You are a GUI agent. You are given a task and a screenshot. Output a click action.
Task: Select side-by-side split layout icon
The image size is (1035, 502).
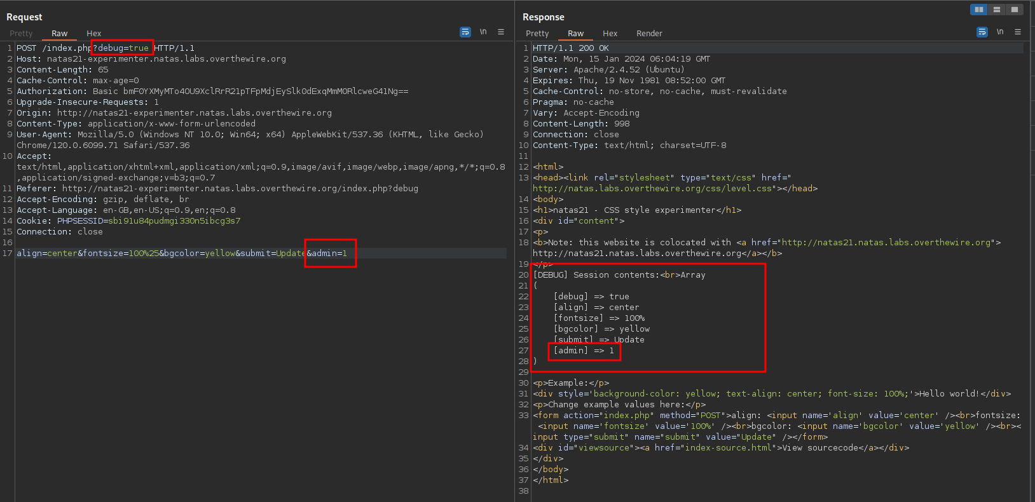(x=979, y=10)
